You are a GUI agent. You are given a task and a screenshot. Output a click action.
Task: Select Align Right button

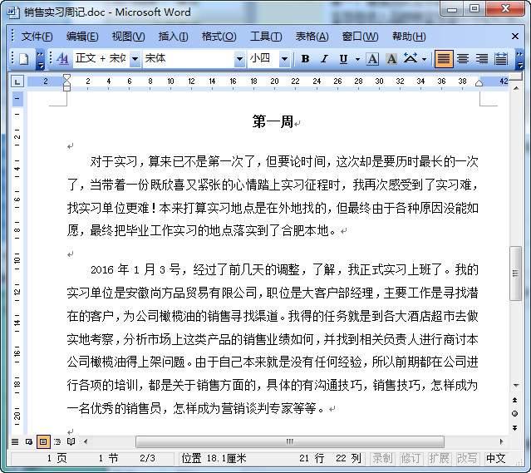(482, 59)
